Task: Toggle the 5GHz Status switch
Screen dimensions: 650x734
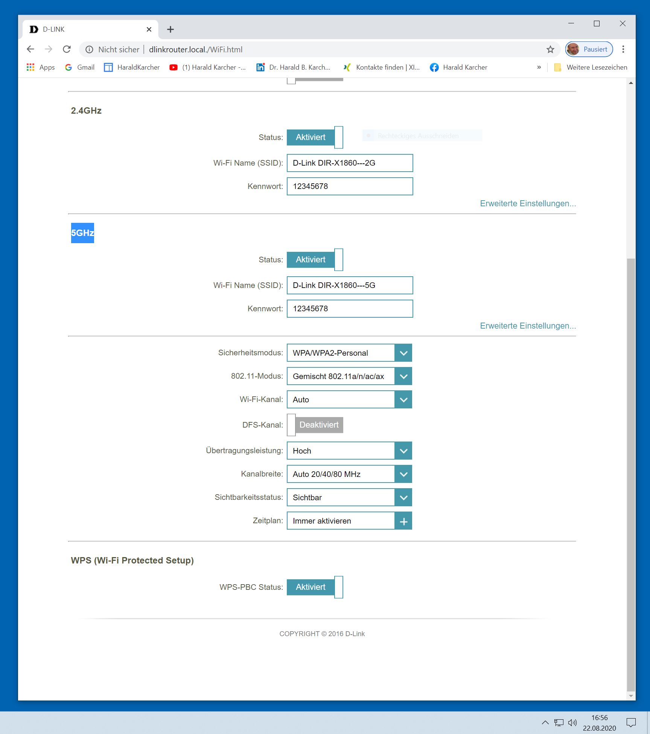Action: pyautogui.click(x=315, y=260)
